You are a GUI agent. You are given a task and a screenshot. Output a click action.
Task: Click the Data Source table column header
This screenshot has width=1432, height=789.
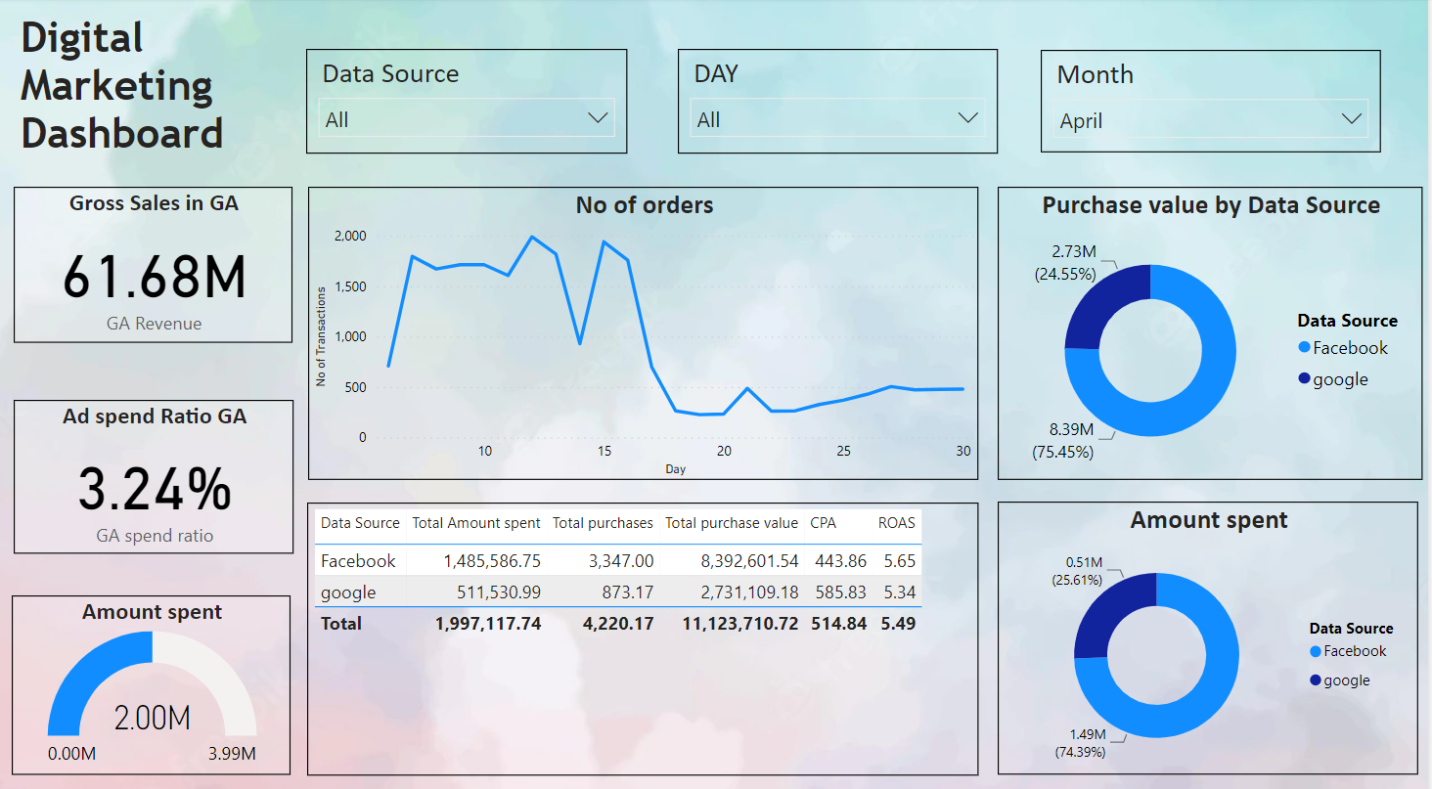tap(360, 523)
